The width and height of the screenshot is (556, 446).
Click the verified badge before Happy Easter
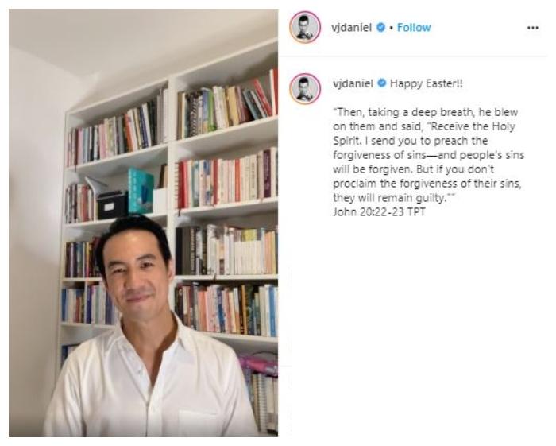(382, 83)
